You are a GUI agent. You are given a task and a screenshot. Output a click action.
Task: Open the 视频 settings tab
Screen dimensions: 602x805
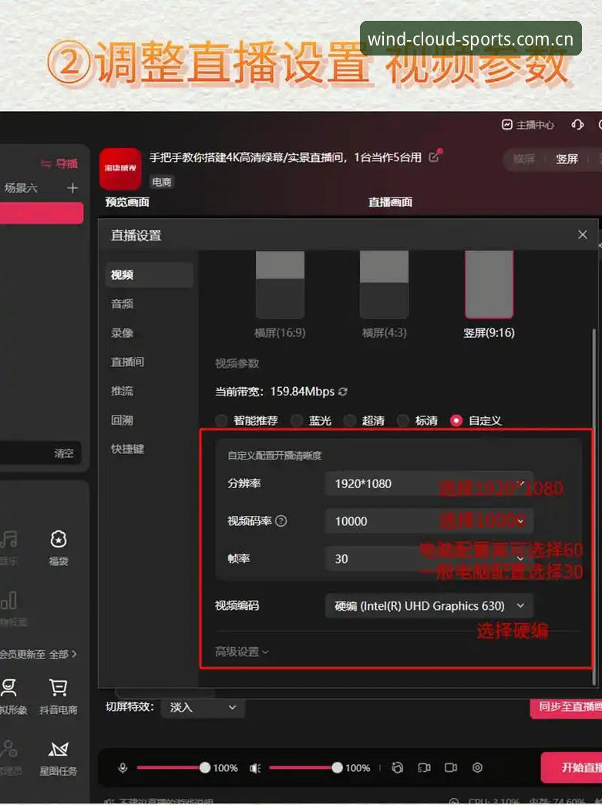150,275
